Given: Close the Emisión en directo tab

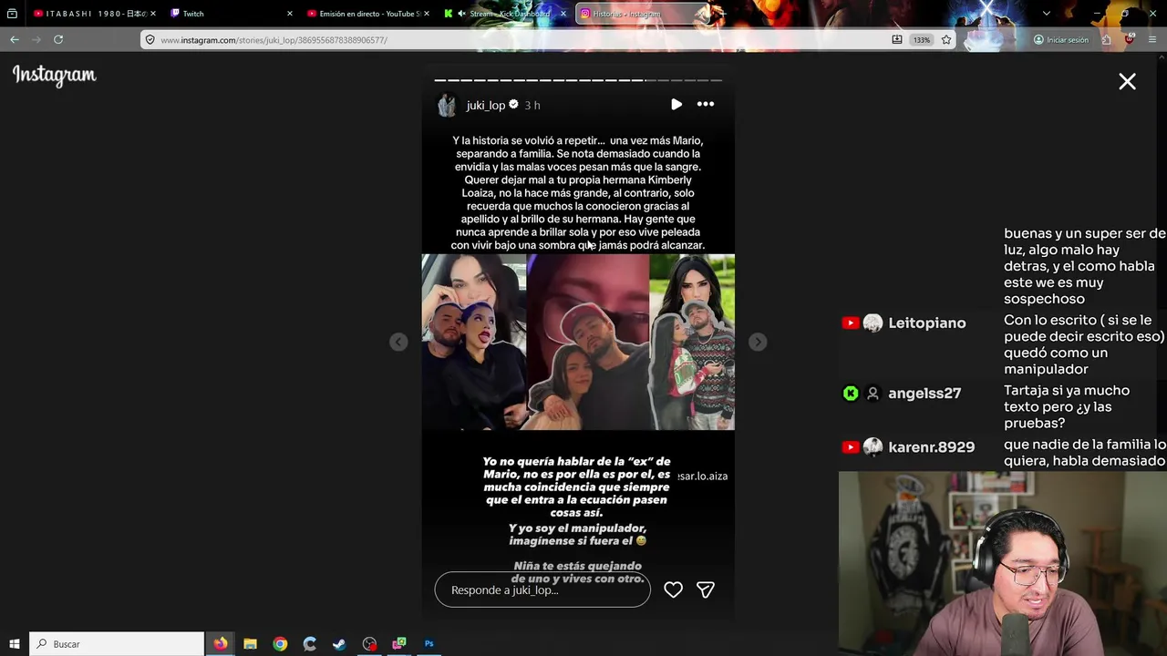Looking at the screenshot, I should click(428, 14).
